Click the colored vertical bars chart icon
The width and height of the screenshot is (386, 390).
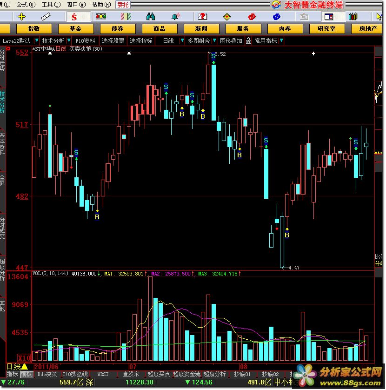point(126,17)
